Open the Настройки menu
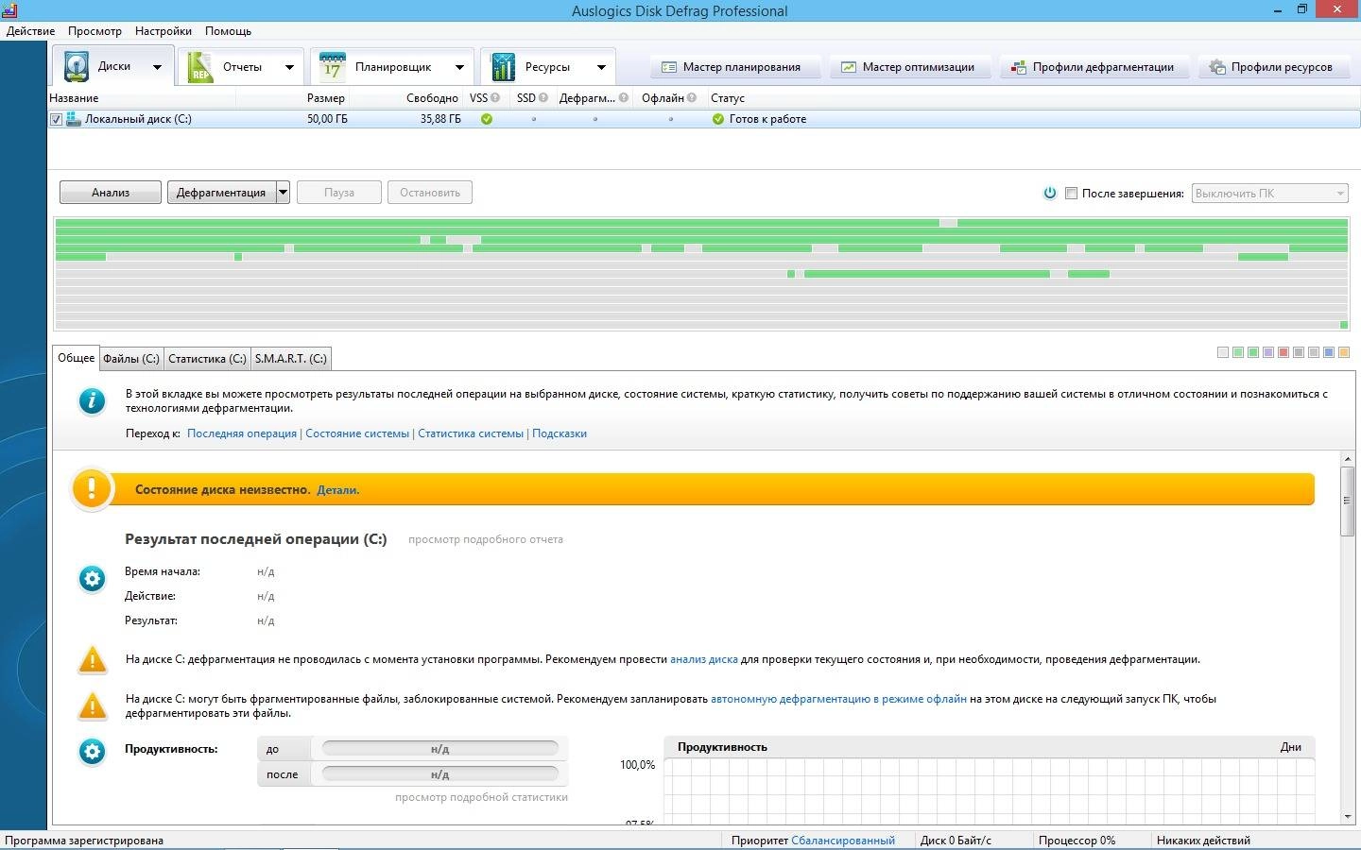 [164, 30]
